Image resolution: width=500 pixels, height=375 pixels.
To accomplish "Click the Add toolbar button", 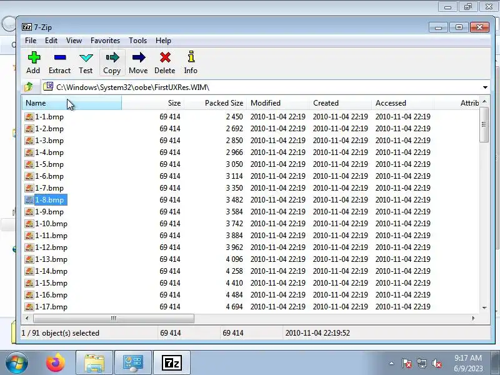I will [x=34, y=63].
